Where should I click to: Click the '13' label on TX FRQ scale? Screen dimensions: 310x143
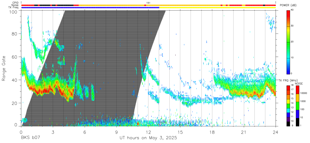click(293, 107)
